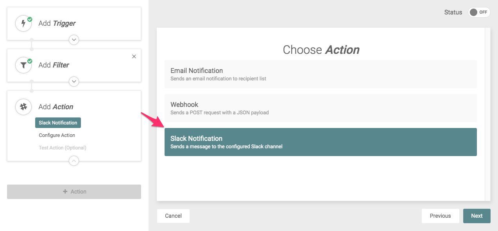Viewport: 498px width, 231px height.
Task: Click the Add Action card heading
Action: tap(56, 107)
